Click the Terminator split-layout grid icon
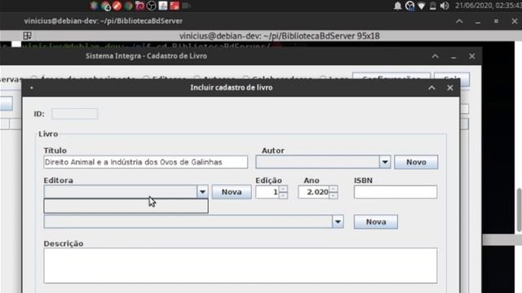522x293 pixels. click(x=27, y=36)
